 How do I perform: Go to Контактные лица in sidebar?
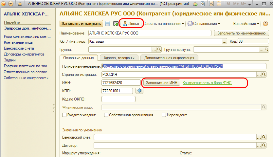click(x=18, y=42)
